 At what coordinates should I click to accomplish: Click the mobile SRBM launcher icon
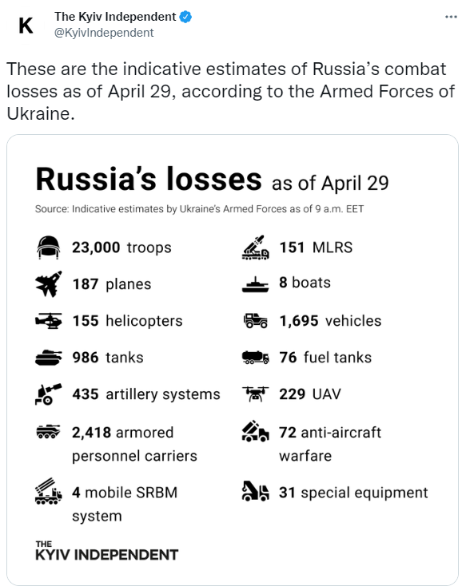[49, 491]
